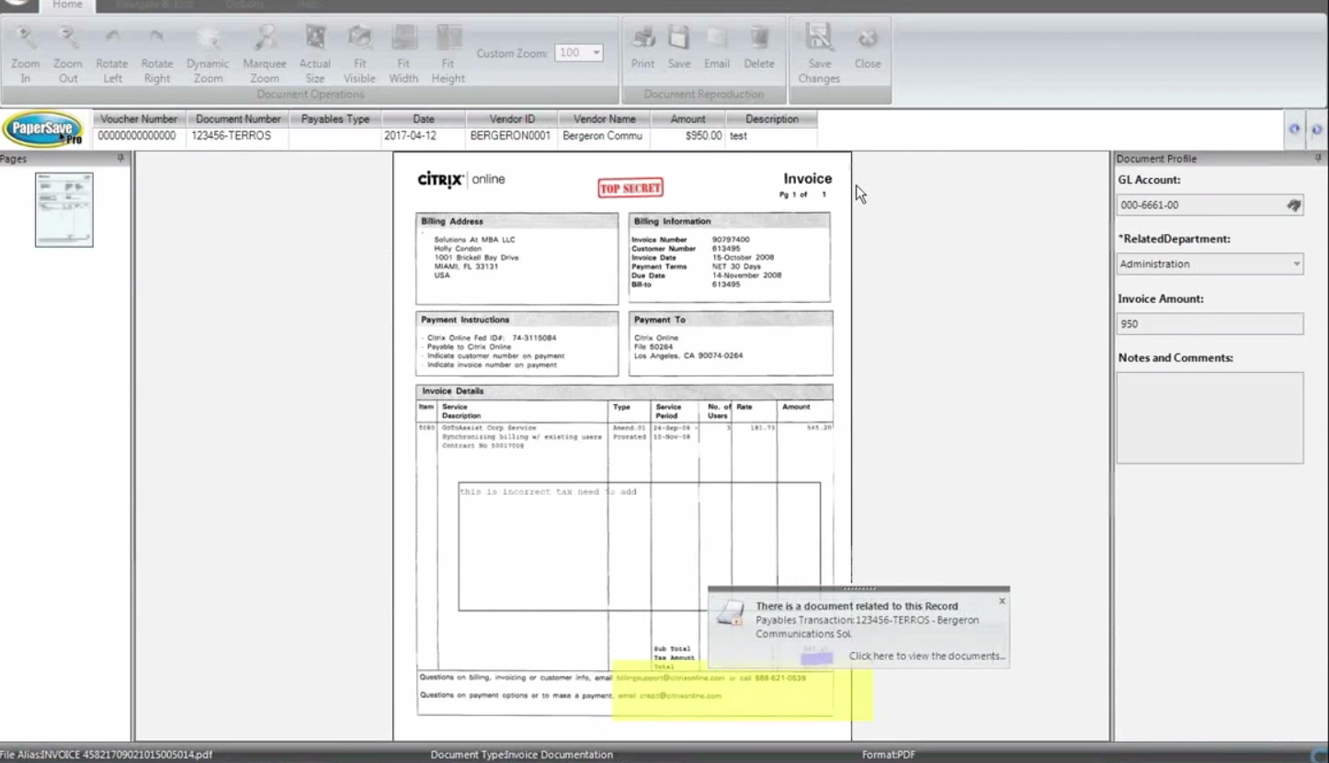Activate the Dynamic Zoom tool
The image size is (1329, 763).
208,53
